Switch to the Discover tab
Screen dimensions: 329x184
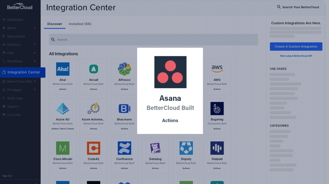click(55, 24)
